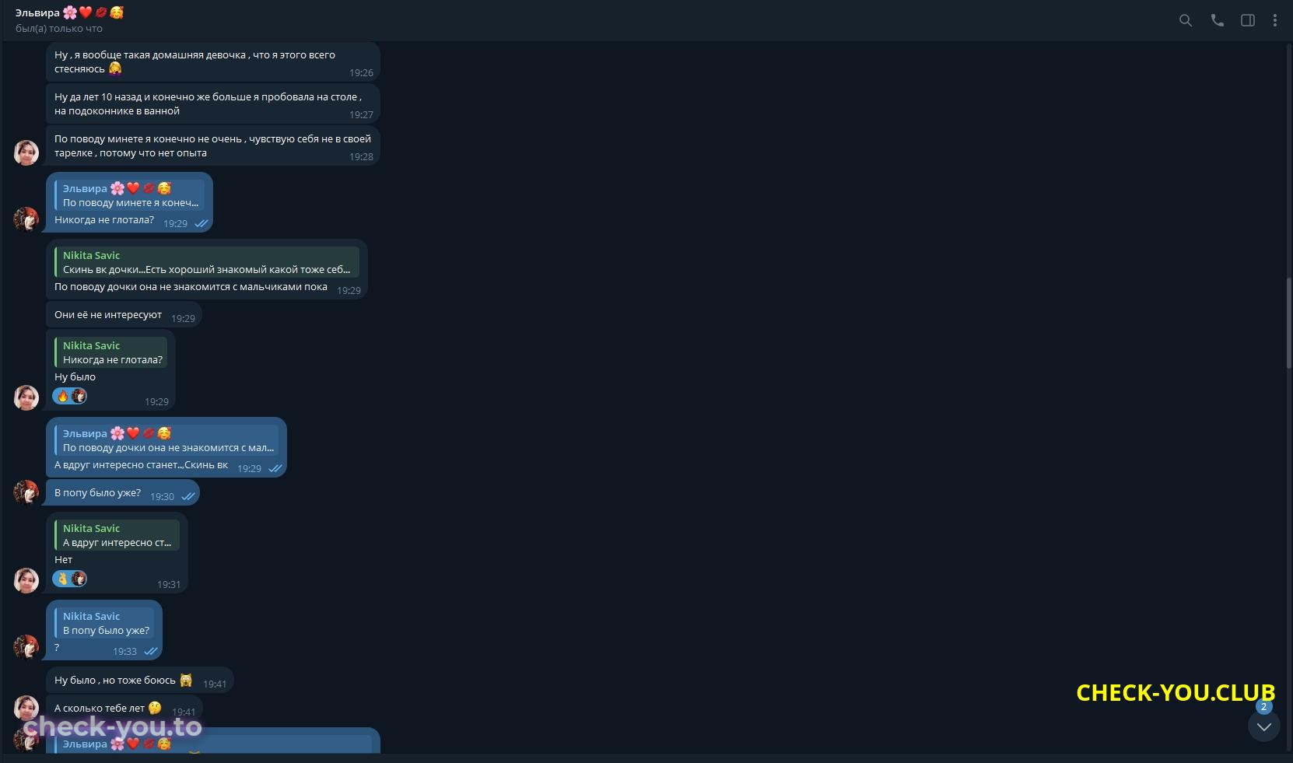The width and height of the screenshot is (1293, 763).
Task: Select the 'А сколько тебе лет' message
Action: coord(124,709)
